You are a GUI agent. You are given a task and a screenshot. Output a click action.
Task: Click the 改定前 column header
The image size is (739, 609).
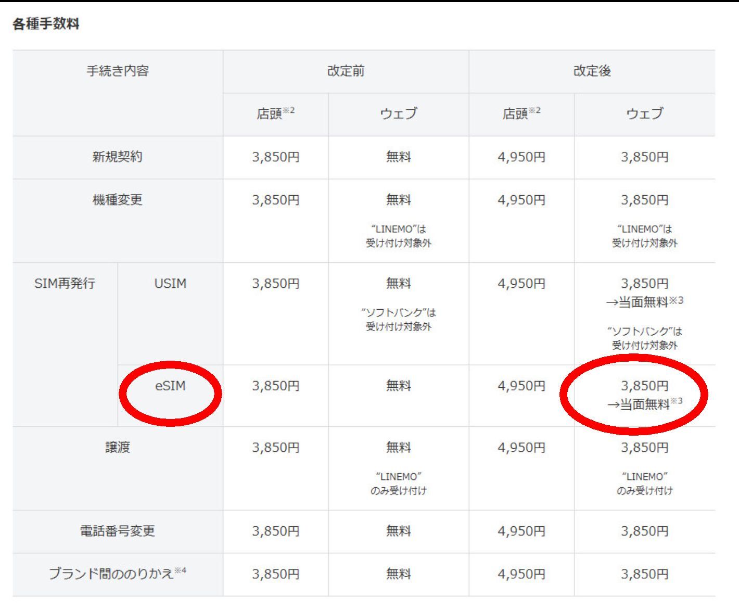(346, 71)
